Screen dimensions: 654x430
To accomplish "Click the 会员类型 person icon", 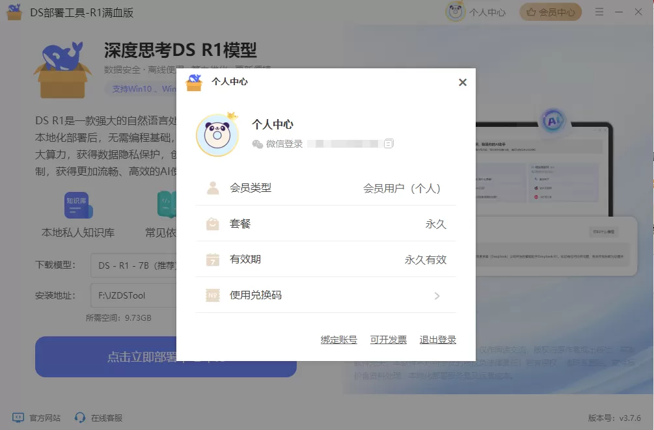I will click(x=213, y=188).
